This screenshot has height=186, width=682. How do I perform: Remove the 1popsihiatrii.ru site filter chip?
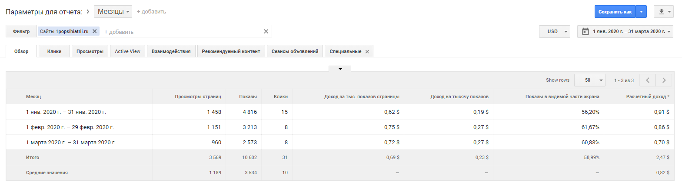point(95,31)
